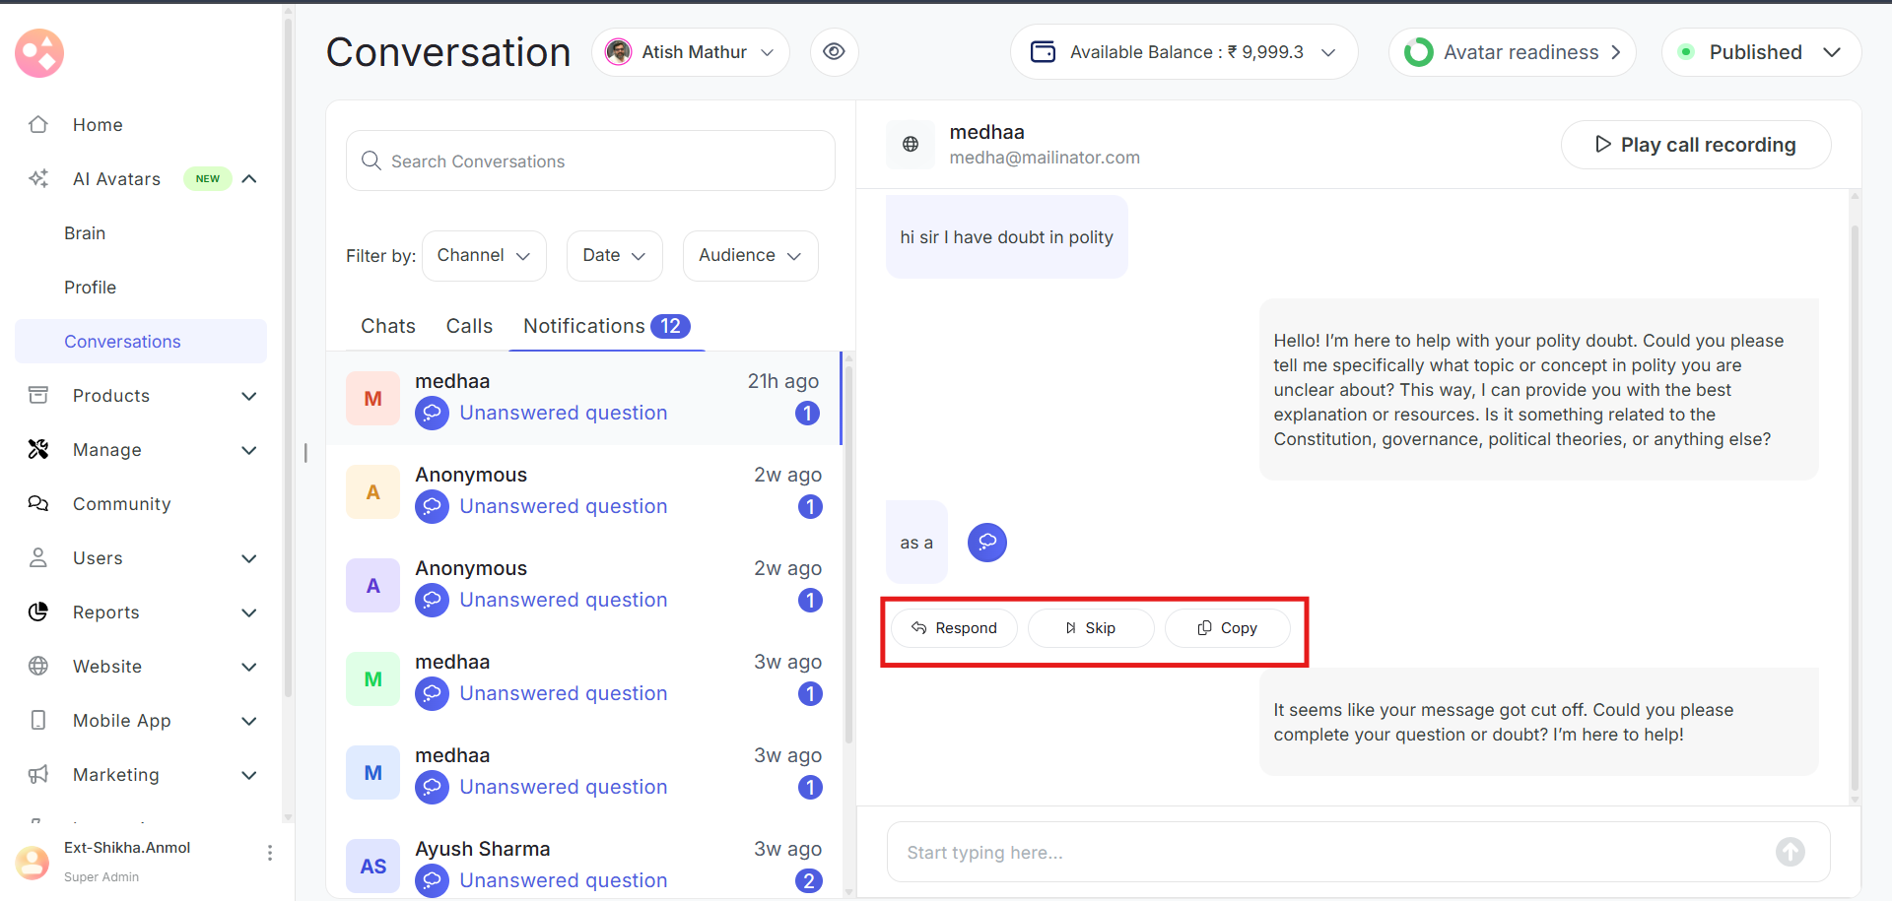Skip the unanswered question
This screenshot has height=901, width=1892.
tap(1090, 628)
